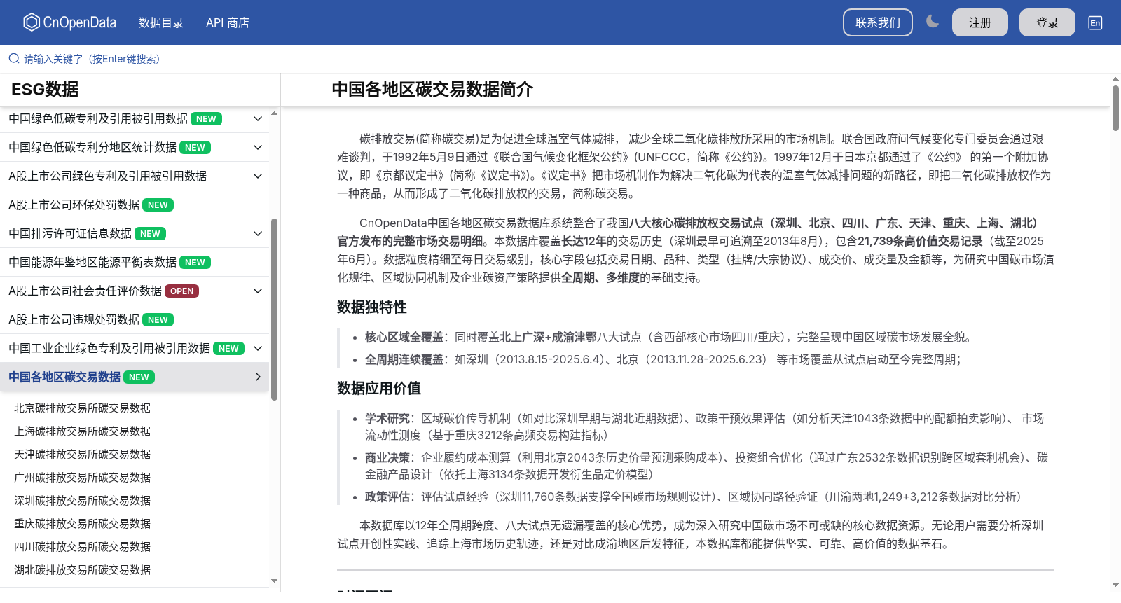Click the 中国各地区碳交易数据简介 title
1121x603 pixels.
(x=432, y=90)
